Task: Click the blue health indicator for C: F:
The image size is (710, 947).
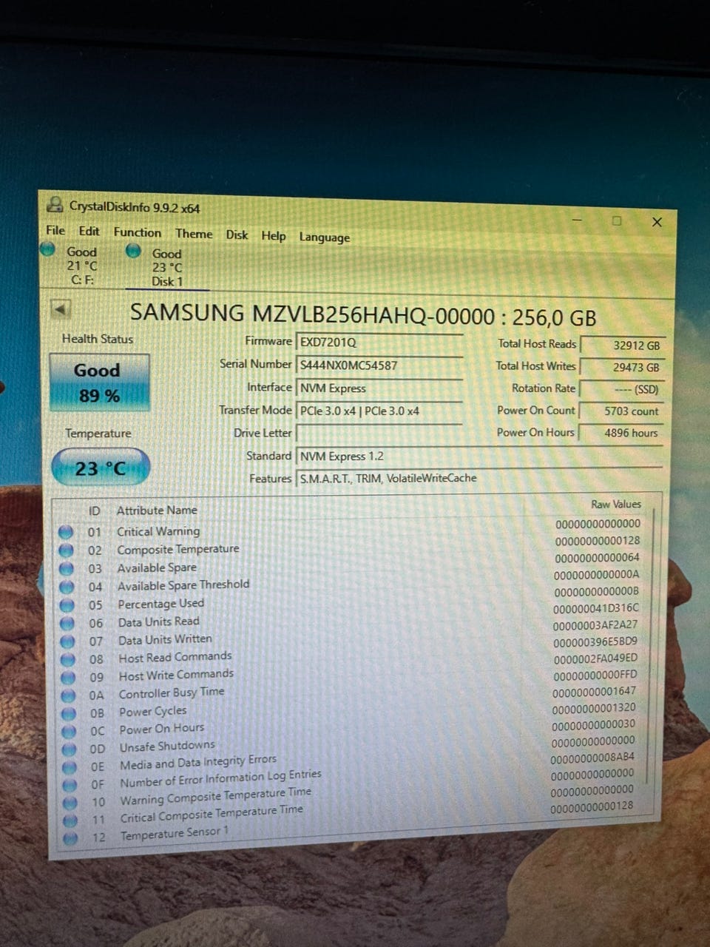Action: coord(49,249)
